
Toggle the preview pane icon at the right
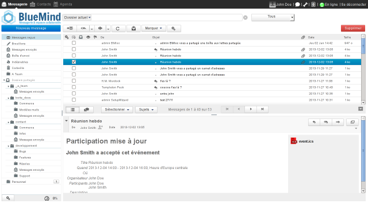pyautogui.click(x=361, y=109)
